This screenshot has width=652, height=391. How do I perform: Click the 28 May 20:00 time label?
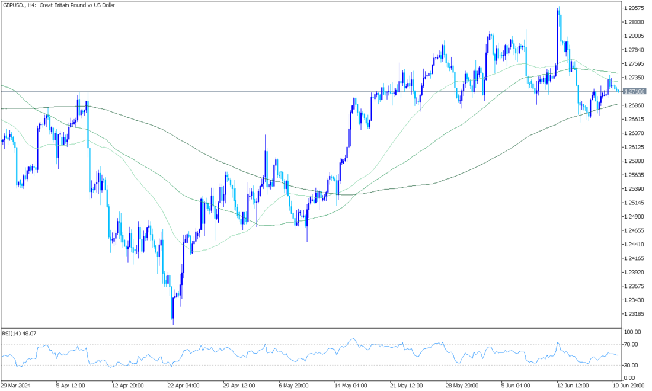coord(462,386)
